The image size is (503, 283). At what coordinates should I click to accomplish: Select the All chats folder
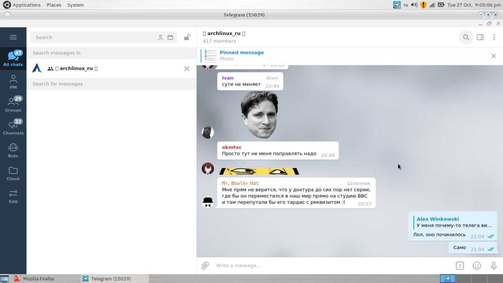point(13,59)
